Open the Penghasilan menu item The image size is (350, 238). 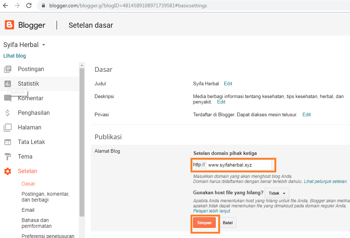tap(34, 113)
